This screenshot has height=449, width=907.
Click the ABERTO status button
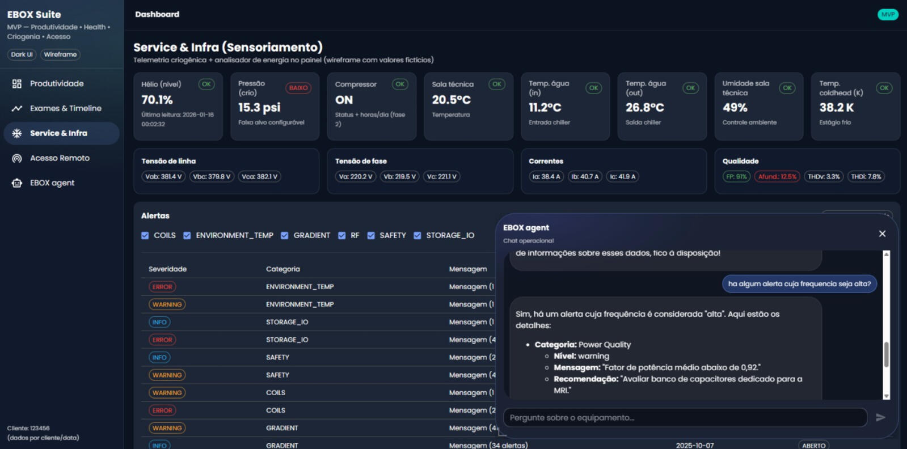click(813, 446)
